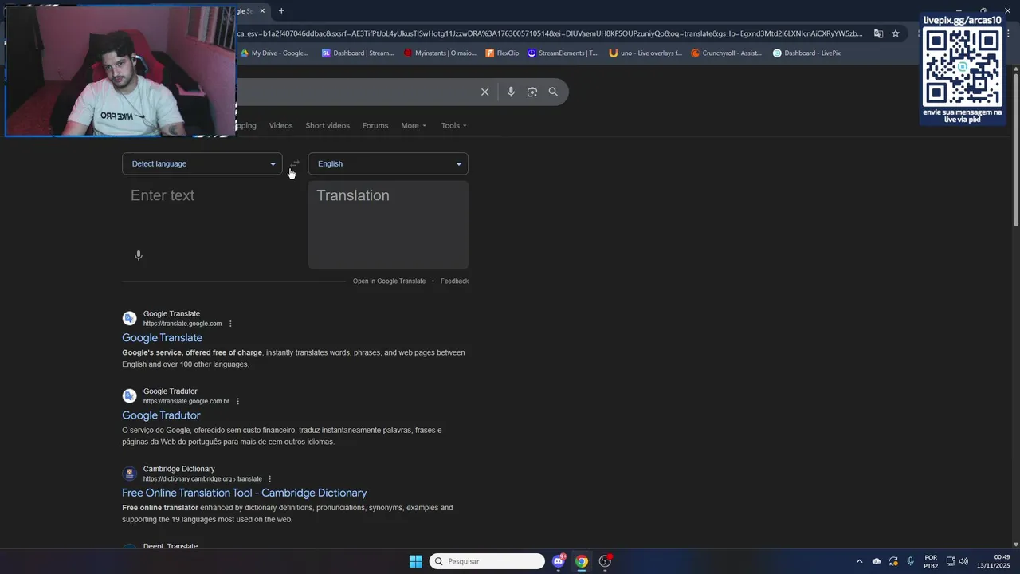Click the microphone icon under Enter text
This screenshot has width=1020, height=574.
139,255
